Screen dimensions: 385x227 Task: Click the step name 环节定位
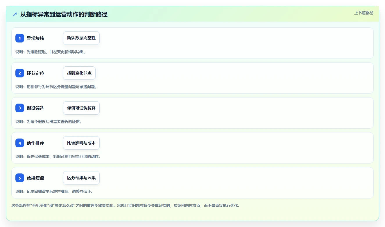tap(35, 73)
